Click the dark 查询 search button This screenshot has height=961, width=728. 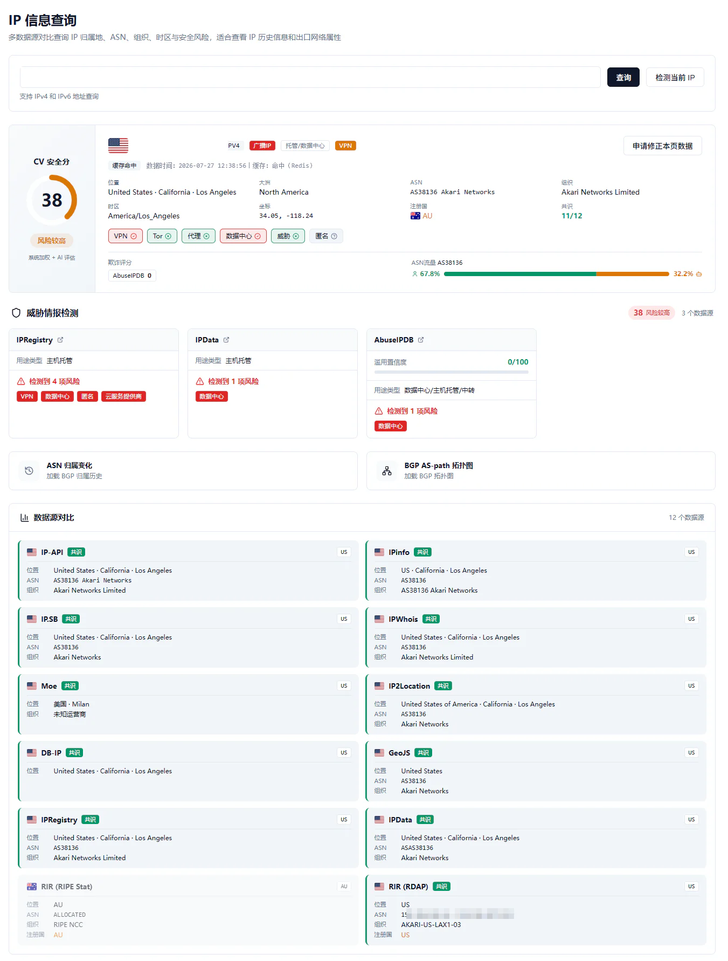click(x=623, y=77)
